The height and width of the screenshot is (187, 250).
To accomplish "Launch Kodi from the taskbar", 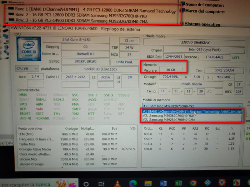I will [x=207, y=183].
